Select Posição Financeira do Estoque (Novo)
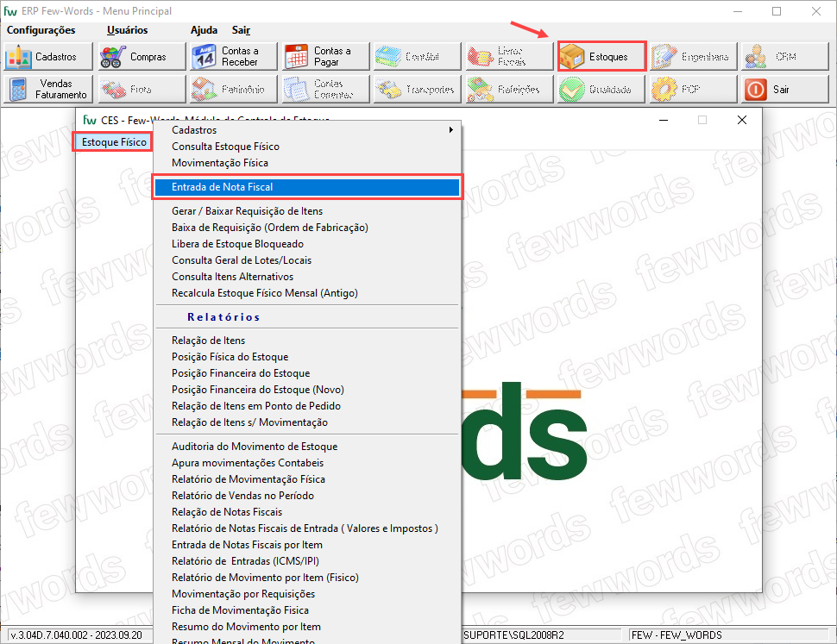Image resolution: width=837 pixels, height=644 pixels. point(307,390)
